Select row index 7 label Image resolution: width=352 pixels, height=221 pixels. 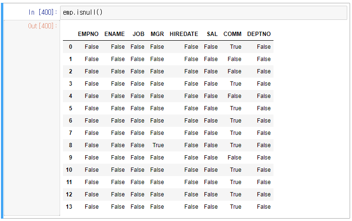point(70,133)
